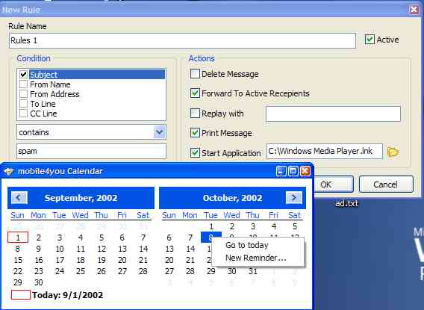
Task: Maximize the mobile4you Calendar window
Action: pyautogui.click(x=293, y=171)
